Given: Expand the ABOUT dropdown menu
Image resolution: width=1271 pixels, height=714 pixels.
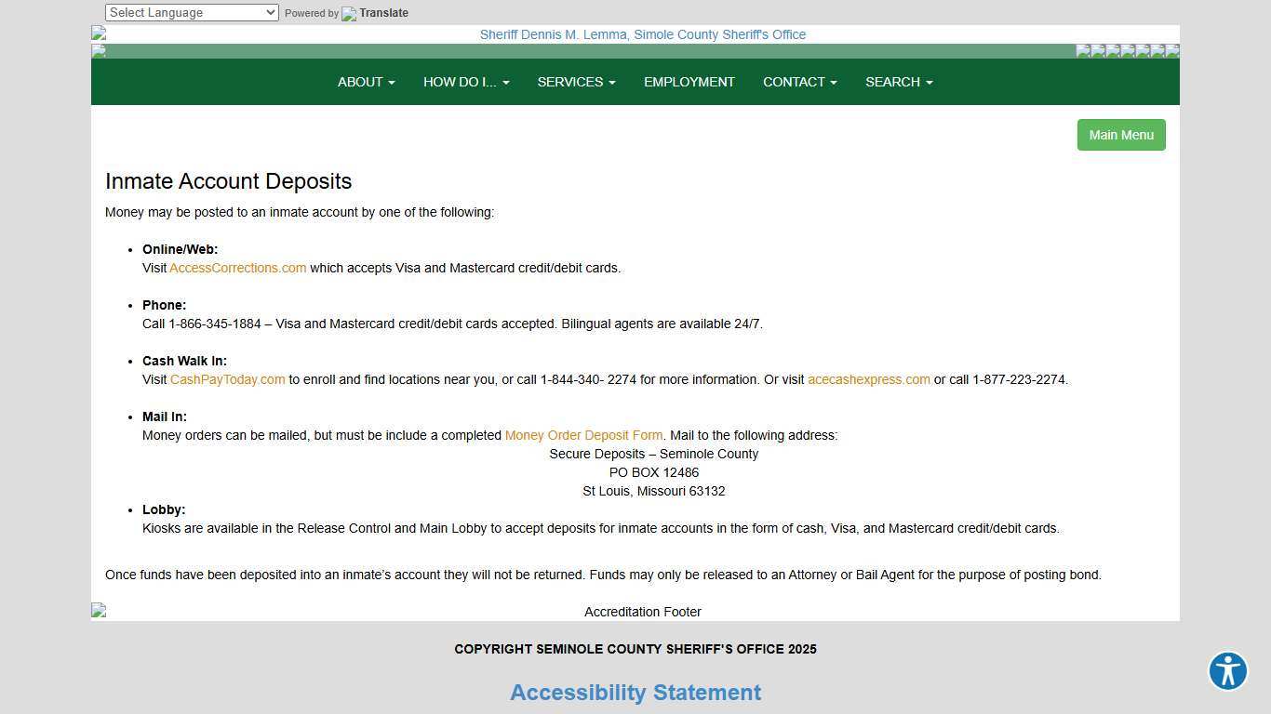Looking at the screenshot, I should point(366,82).
